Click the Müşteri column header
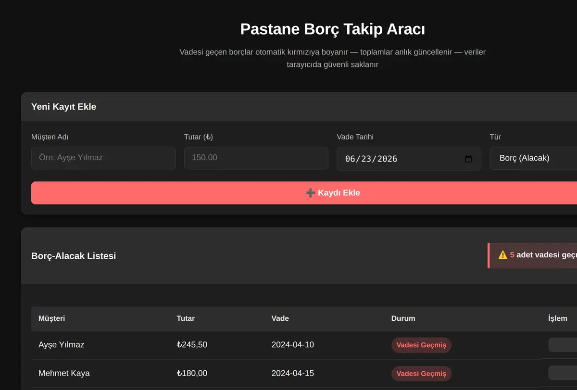The height and width of the screenshot is (390, 577). point(51,318)
